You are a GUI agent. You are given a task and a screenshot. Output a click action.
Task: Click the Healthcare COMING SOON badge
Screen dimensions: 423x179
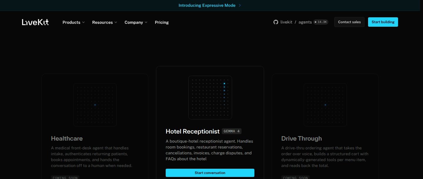tap(65, 177)
